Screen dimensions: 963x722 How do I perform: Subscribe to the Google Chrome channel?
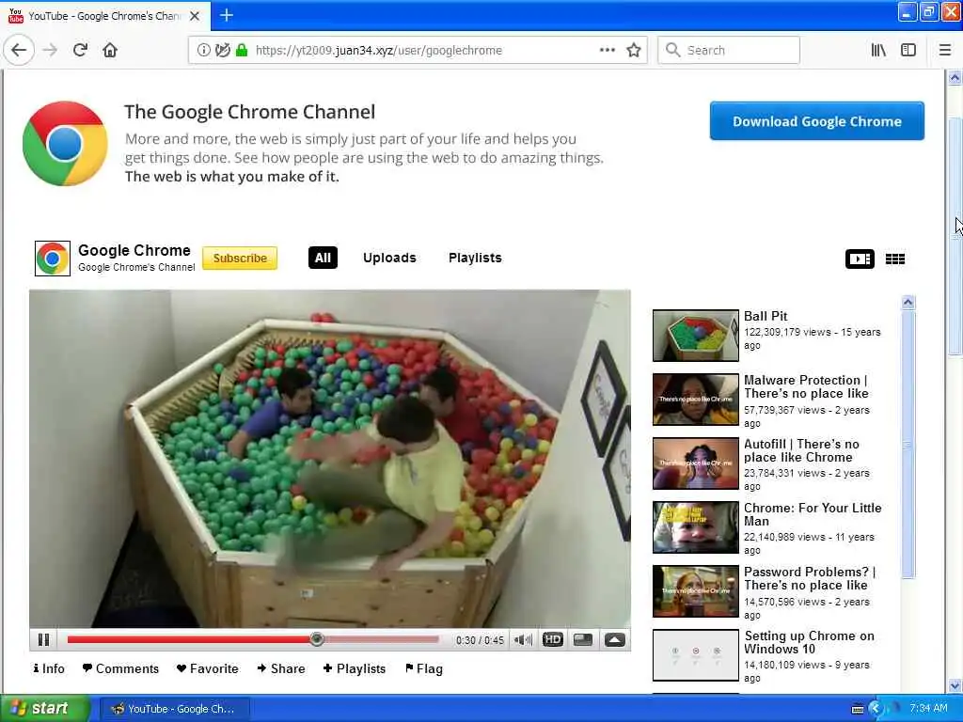pyautogui.click(x=240, y=258)
